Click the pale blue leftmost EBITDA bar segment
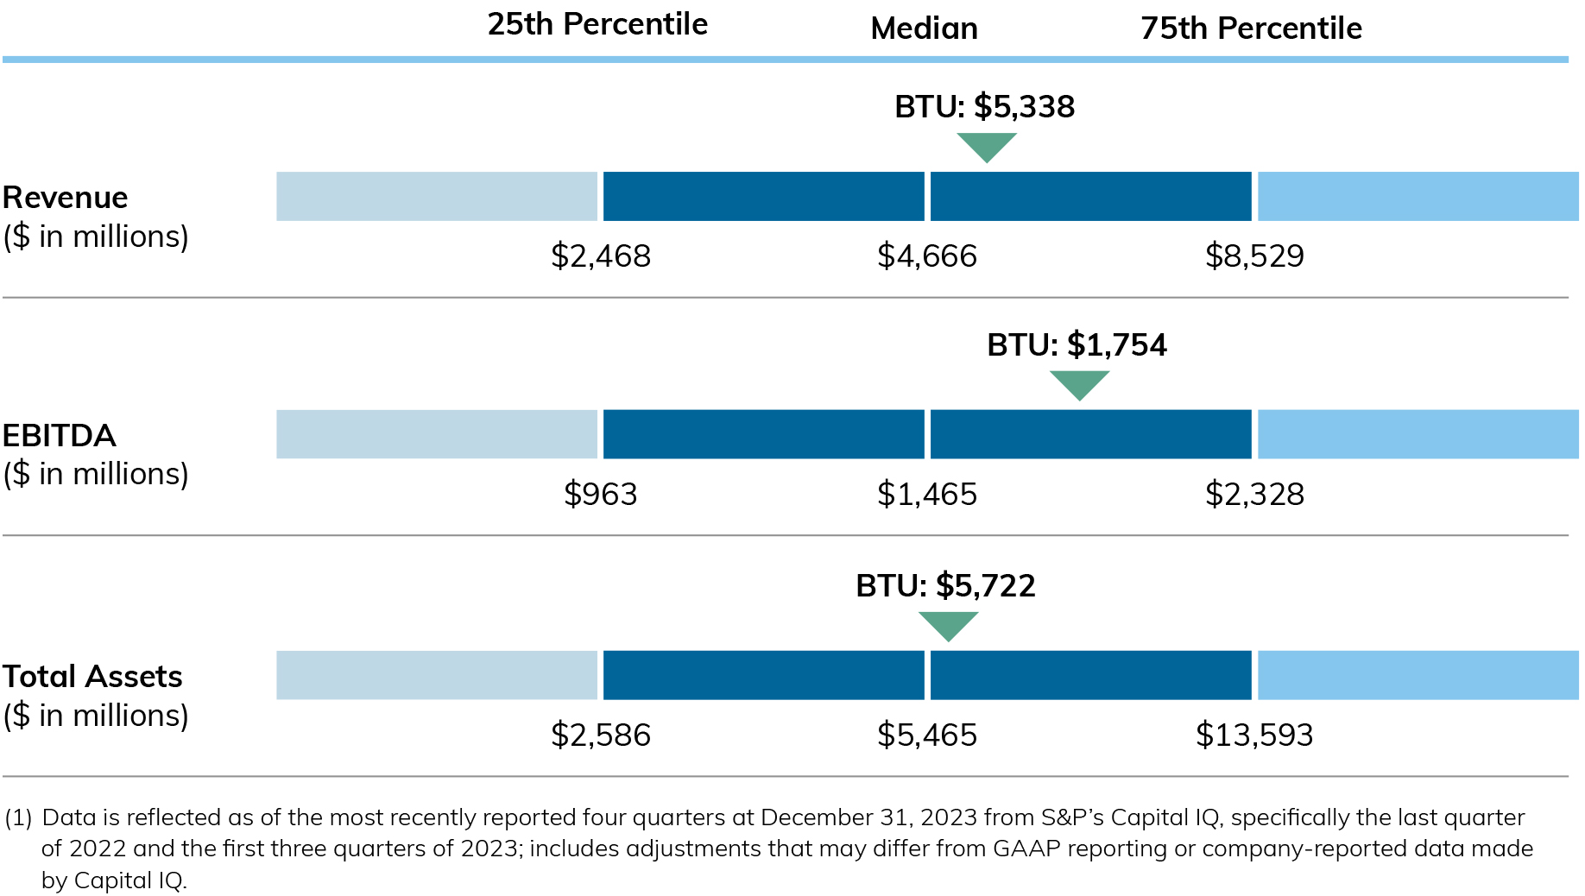Viewport: 1585px width, 896px height. coord(437,434)
